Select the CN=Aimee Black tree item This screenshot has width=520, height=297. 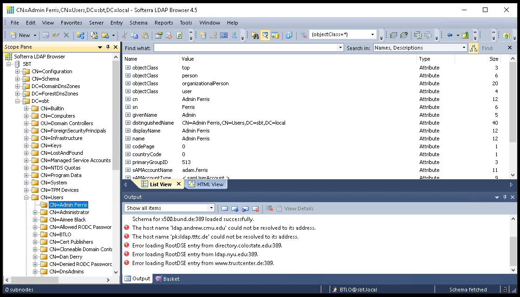point(68,220)
